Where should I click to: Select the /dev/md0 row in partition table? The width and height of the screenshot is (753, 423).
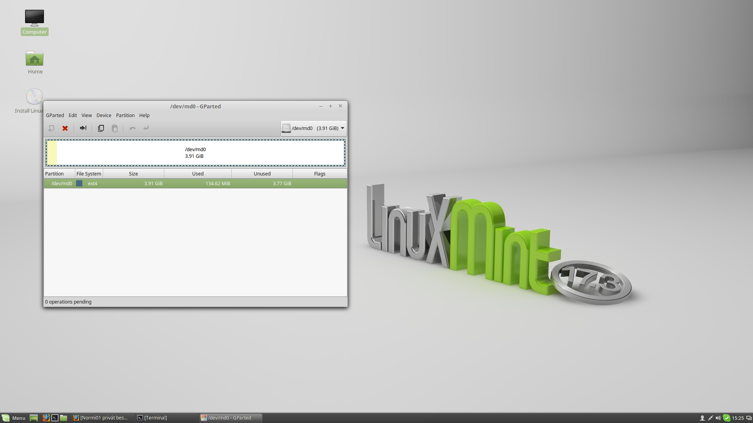pyautogui.click(x=195, y=184)
